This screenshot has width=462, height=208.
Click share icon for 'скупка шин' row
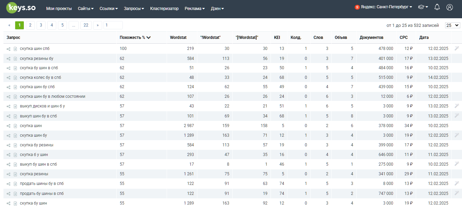[x=9, y=126]
